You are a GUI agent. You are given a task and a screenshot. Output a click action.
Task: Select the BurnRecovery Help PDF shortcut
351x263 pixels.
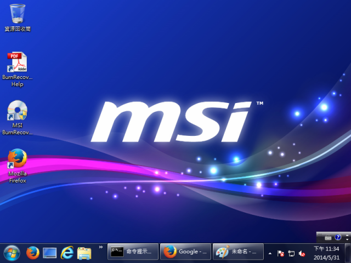pos(18,70)
